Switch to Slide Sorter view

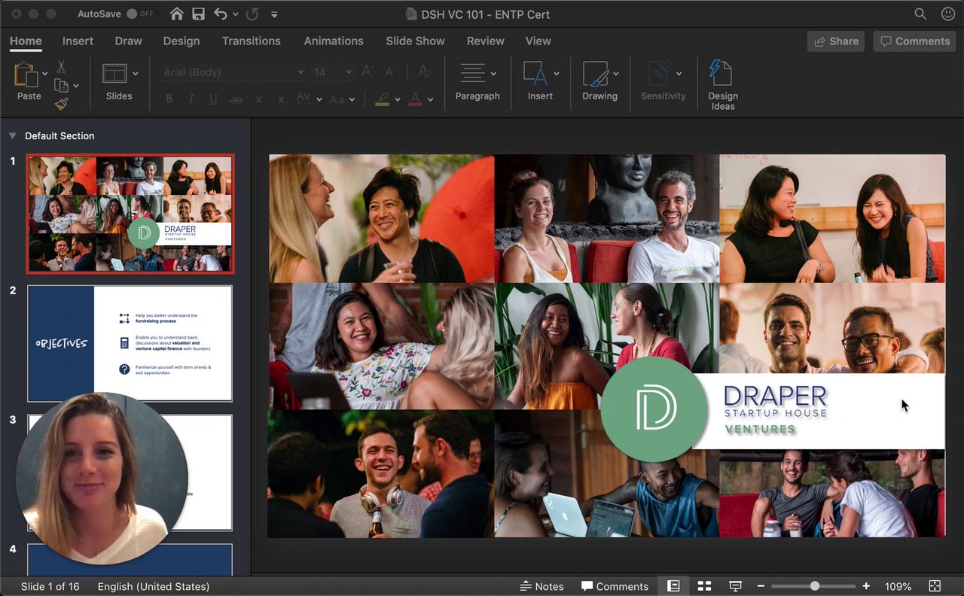click(704, 586)
